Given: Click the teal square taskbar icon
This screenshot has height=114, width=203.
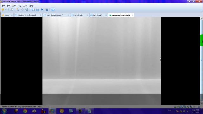Looking at the screenshot, I should (x=71, y=111).
